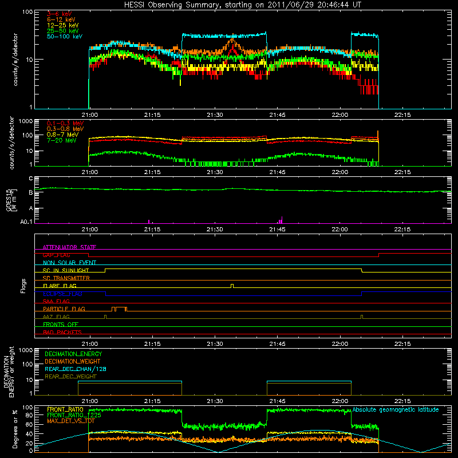458x458 pixels.
Task: Select the 3-6 keV legend label
Action: pos(60,14)
